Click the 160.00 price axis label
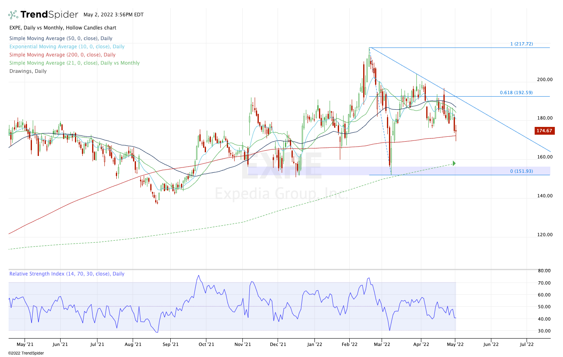 click(545, 157)
